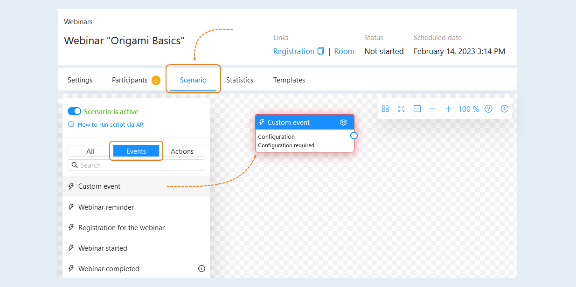Click the 100 % zoom level value
Screen dimensions: 576x287
468,109
